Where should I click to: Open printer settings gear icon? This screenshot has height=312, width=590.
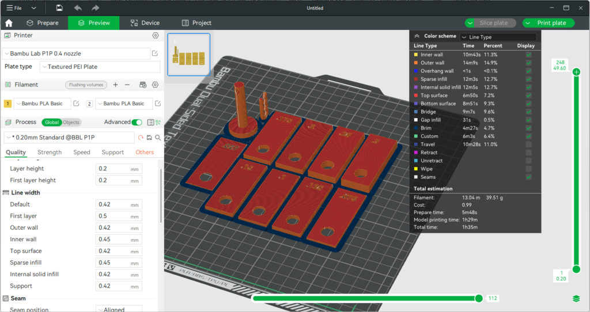(155, 36)
